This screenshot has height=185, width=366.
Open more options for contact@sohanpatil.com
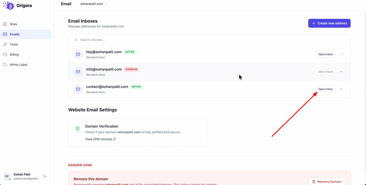tap(341, 89)
